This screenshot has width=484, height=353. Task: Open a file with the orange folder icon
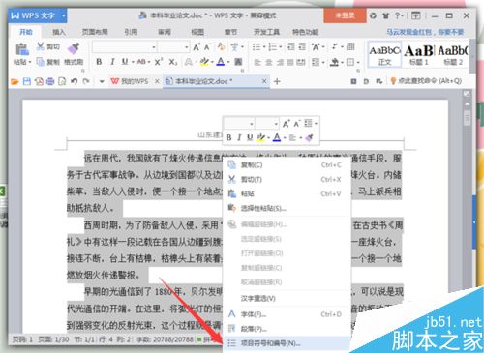(15, 81)
